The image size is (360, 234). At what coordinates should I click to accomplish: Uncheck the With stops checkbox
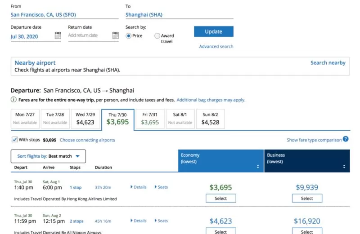(14, 139)
